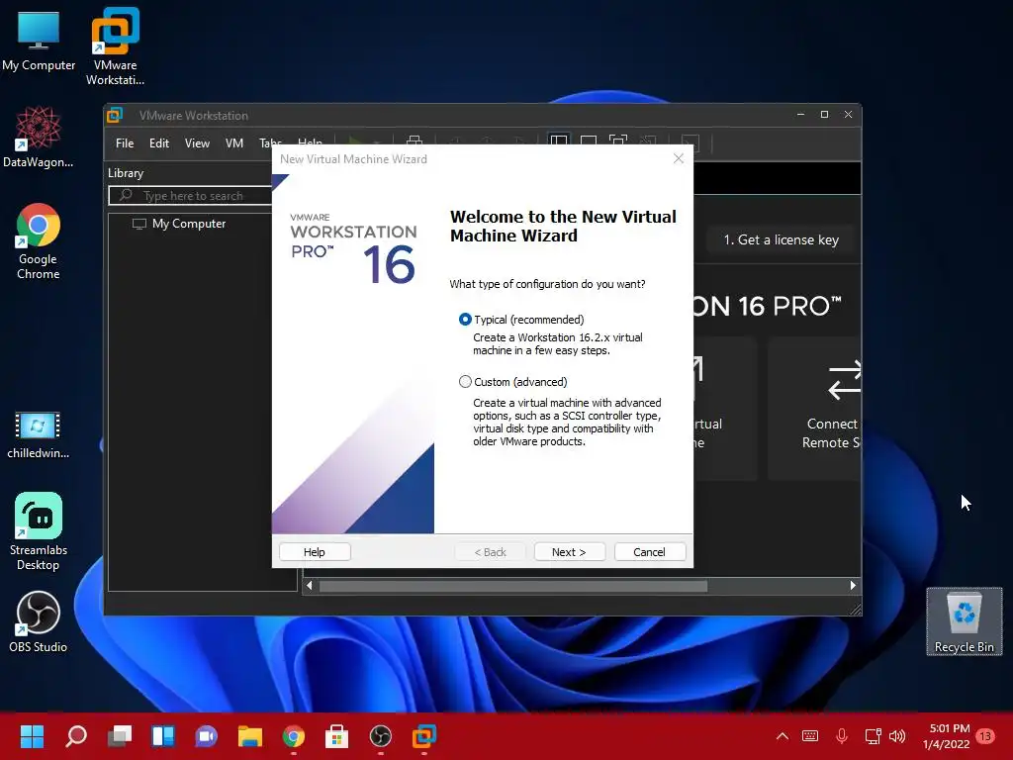
Task: Select the VMware Workstation desktop shortcut
Action: point(115,47)
